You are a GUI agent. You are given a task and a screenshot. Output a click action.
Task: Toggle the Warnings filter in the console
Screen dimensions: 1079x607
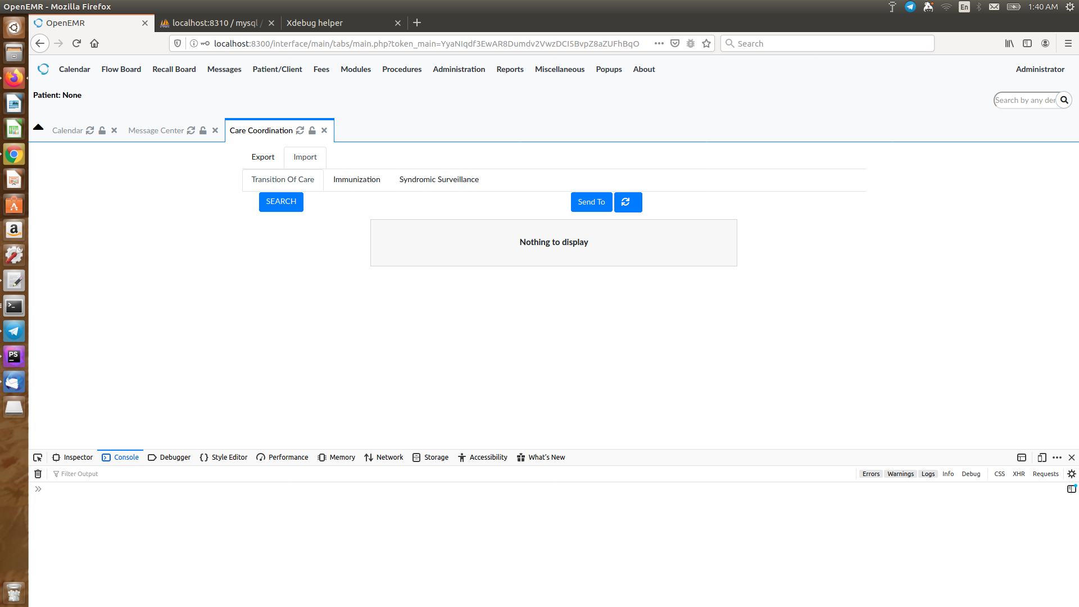[x=900, y=474]
